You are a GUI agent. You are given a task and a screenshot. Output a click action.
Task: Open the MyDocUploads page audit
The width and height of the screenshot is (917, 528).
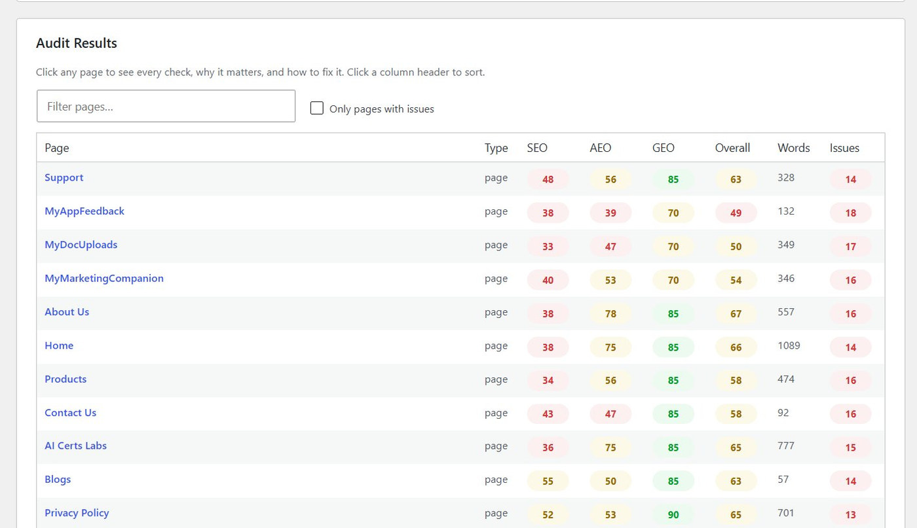(81, 245)
